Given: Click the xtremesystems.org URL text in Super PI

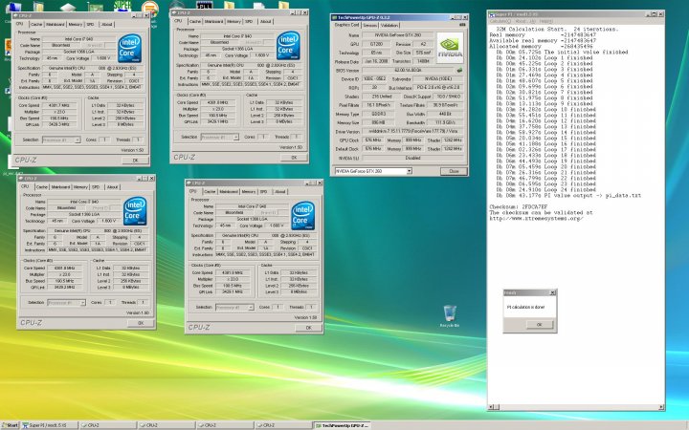Looking at the screenshot, I should (x=536, y=219).
